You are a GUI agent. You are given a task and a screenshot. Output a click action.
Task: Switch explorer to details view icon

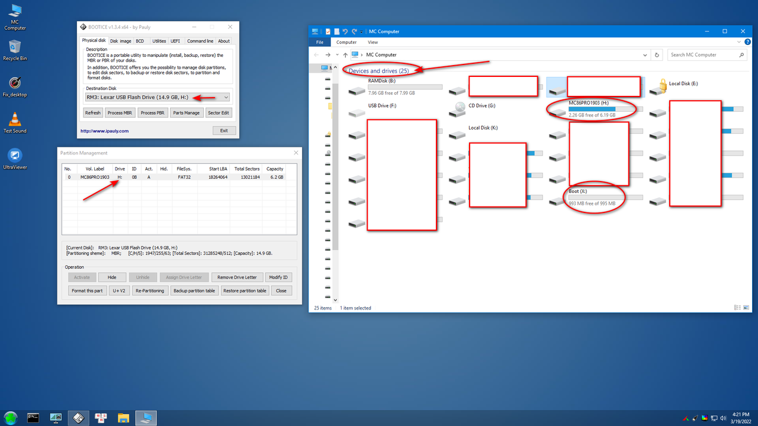(737, 308)
